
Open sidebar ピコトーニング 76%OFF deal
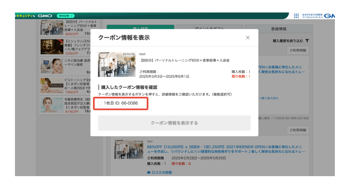click(66, 86)
